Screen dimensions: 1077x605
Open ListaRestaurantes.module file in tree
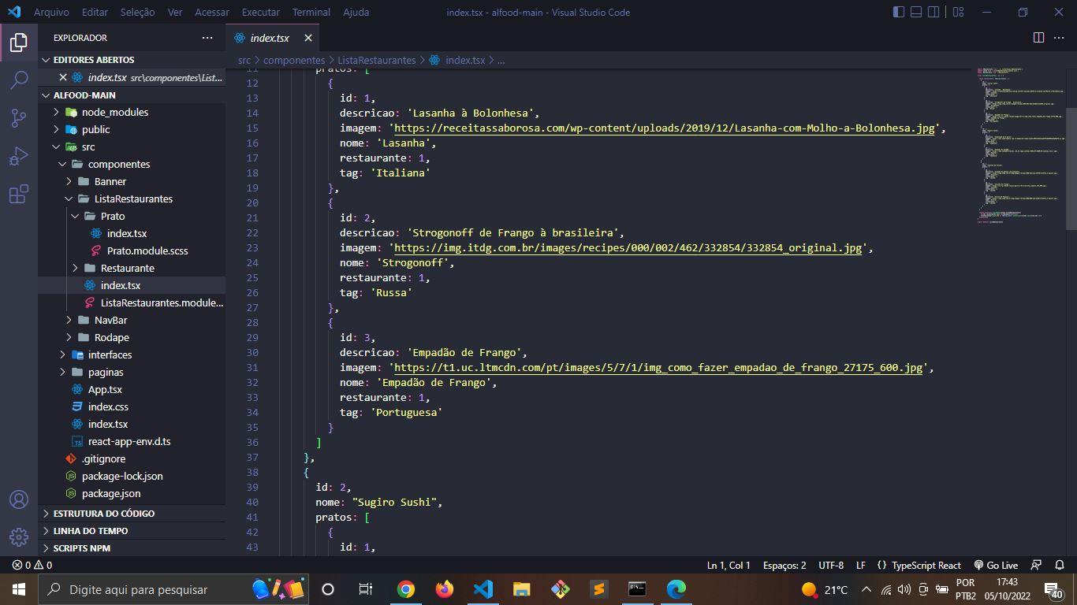(x=162, y=302)
